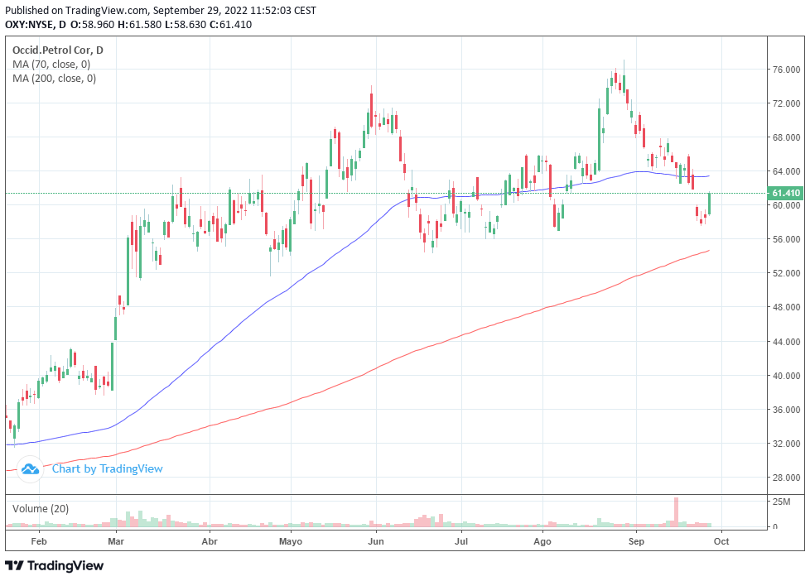This screenshot has width=810, height=581.
Task: Click the 32.000 price axis label
Action: (786, 444)
